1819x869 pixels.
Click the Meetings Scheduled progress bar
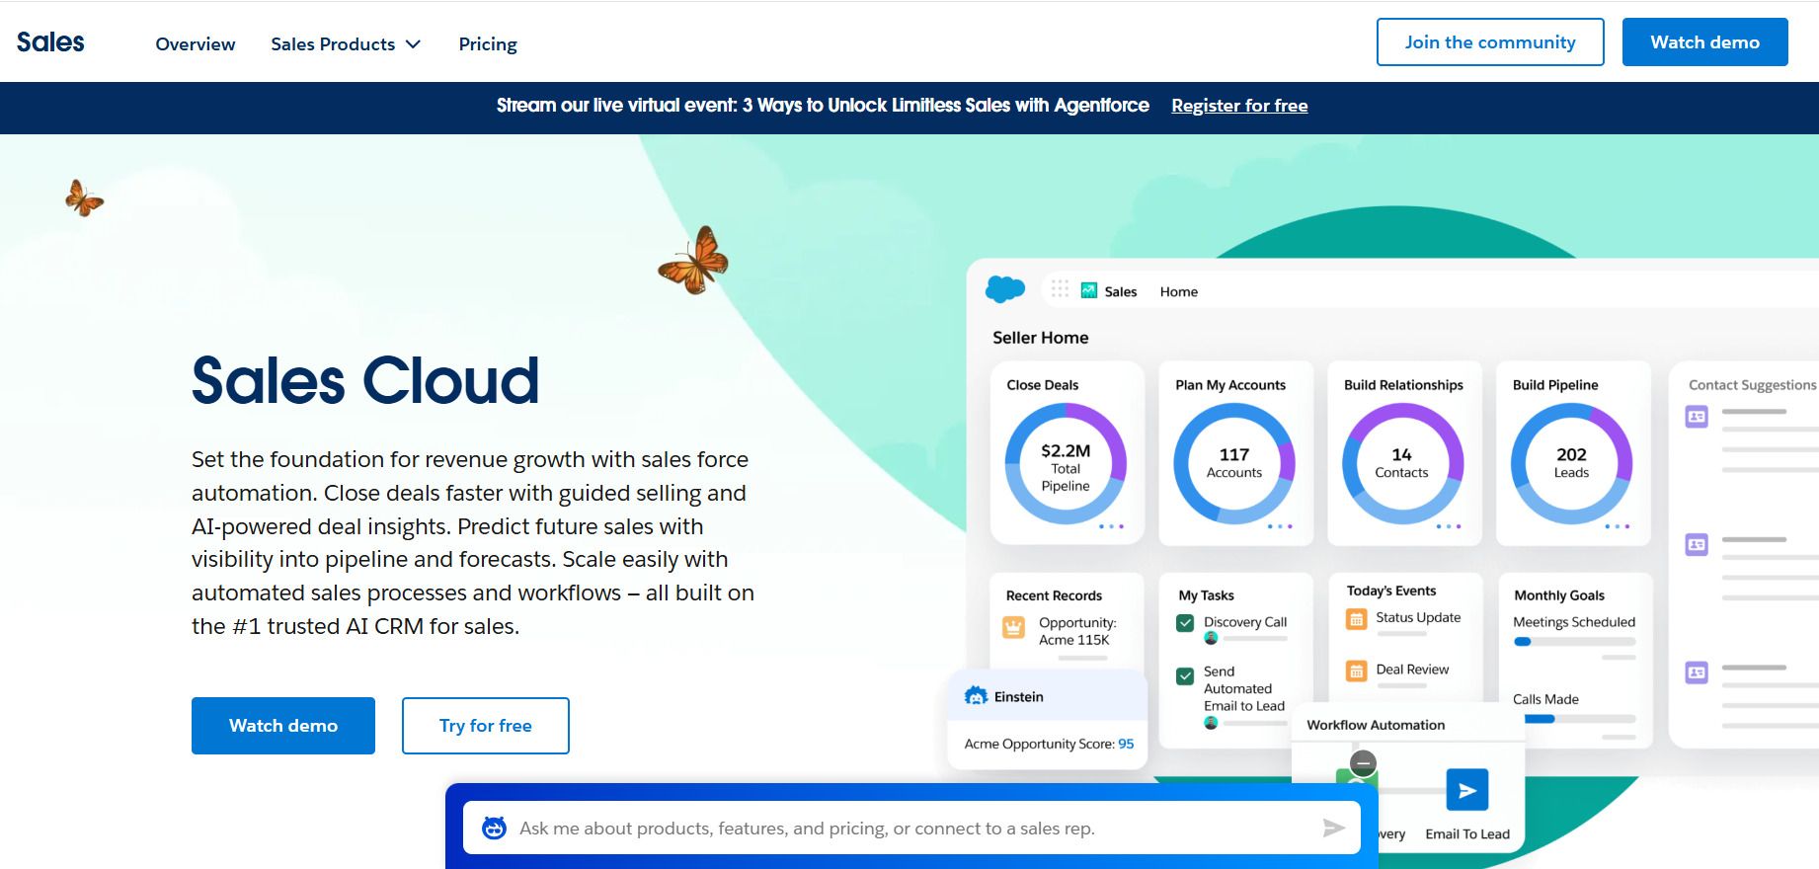[1574, 642]
